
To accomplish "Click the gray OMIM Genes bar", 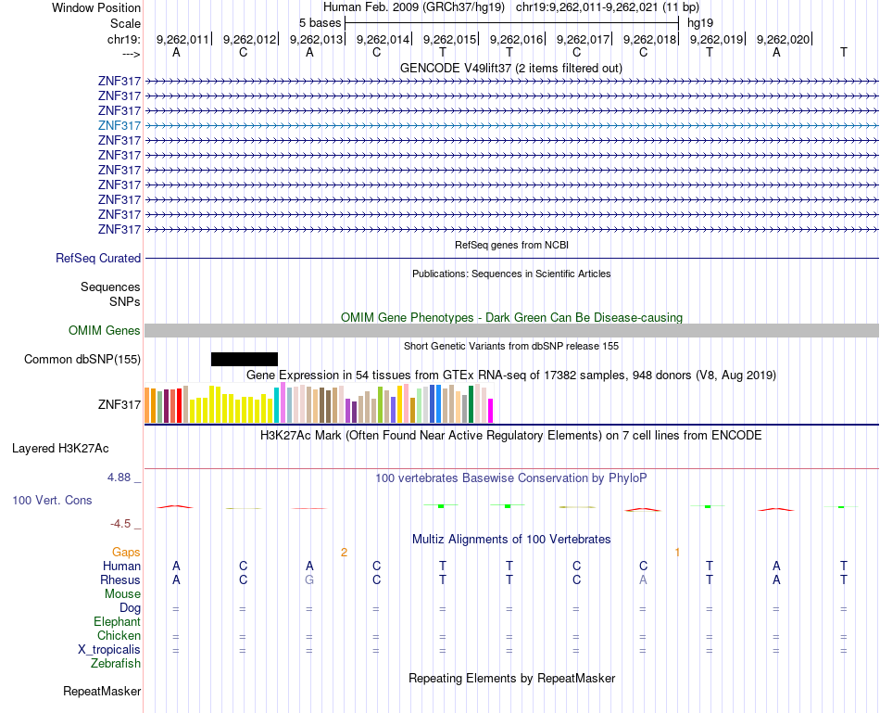I will [x=511, y=330].
